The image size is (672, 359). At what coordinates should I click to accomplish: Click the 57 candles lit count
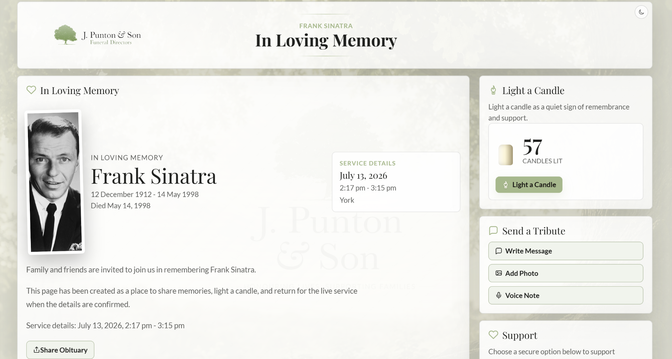532,147
